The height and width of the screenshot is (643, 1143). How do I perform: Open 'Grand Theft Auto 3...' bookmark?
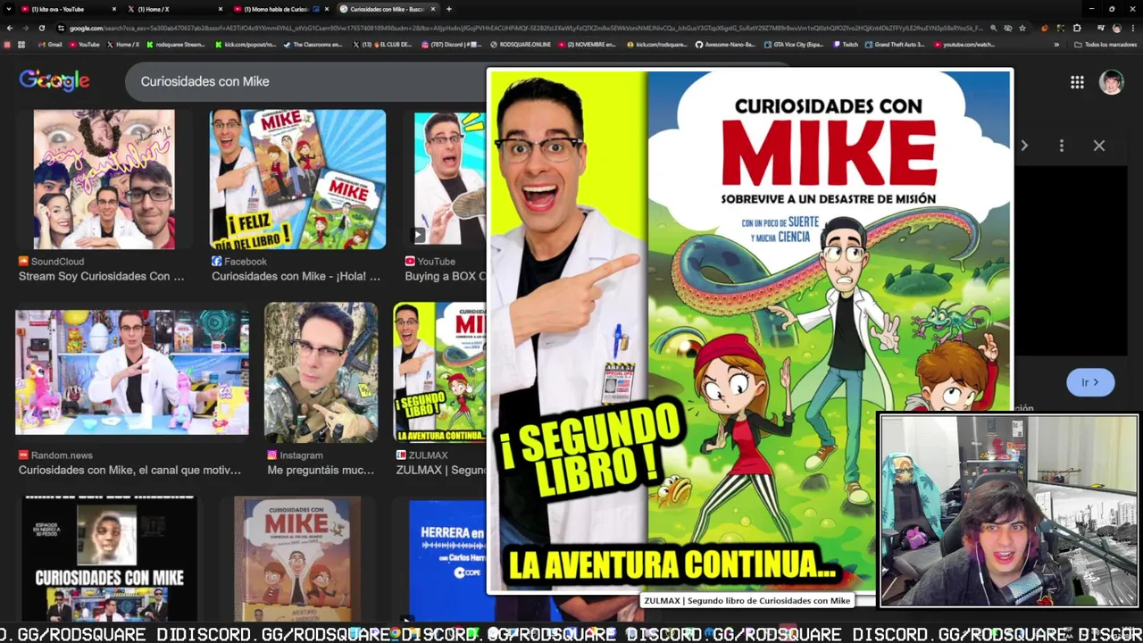[x=895, y=45]
